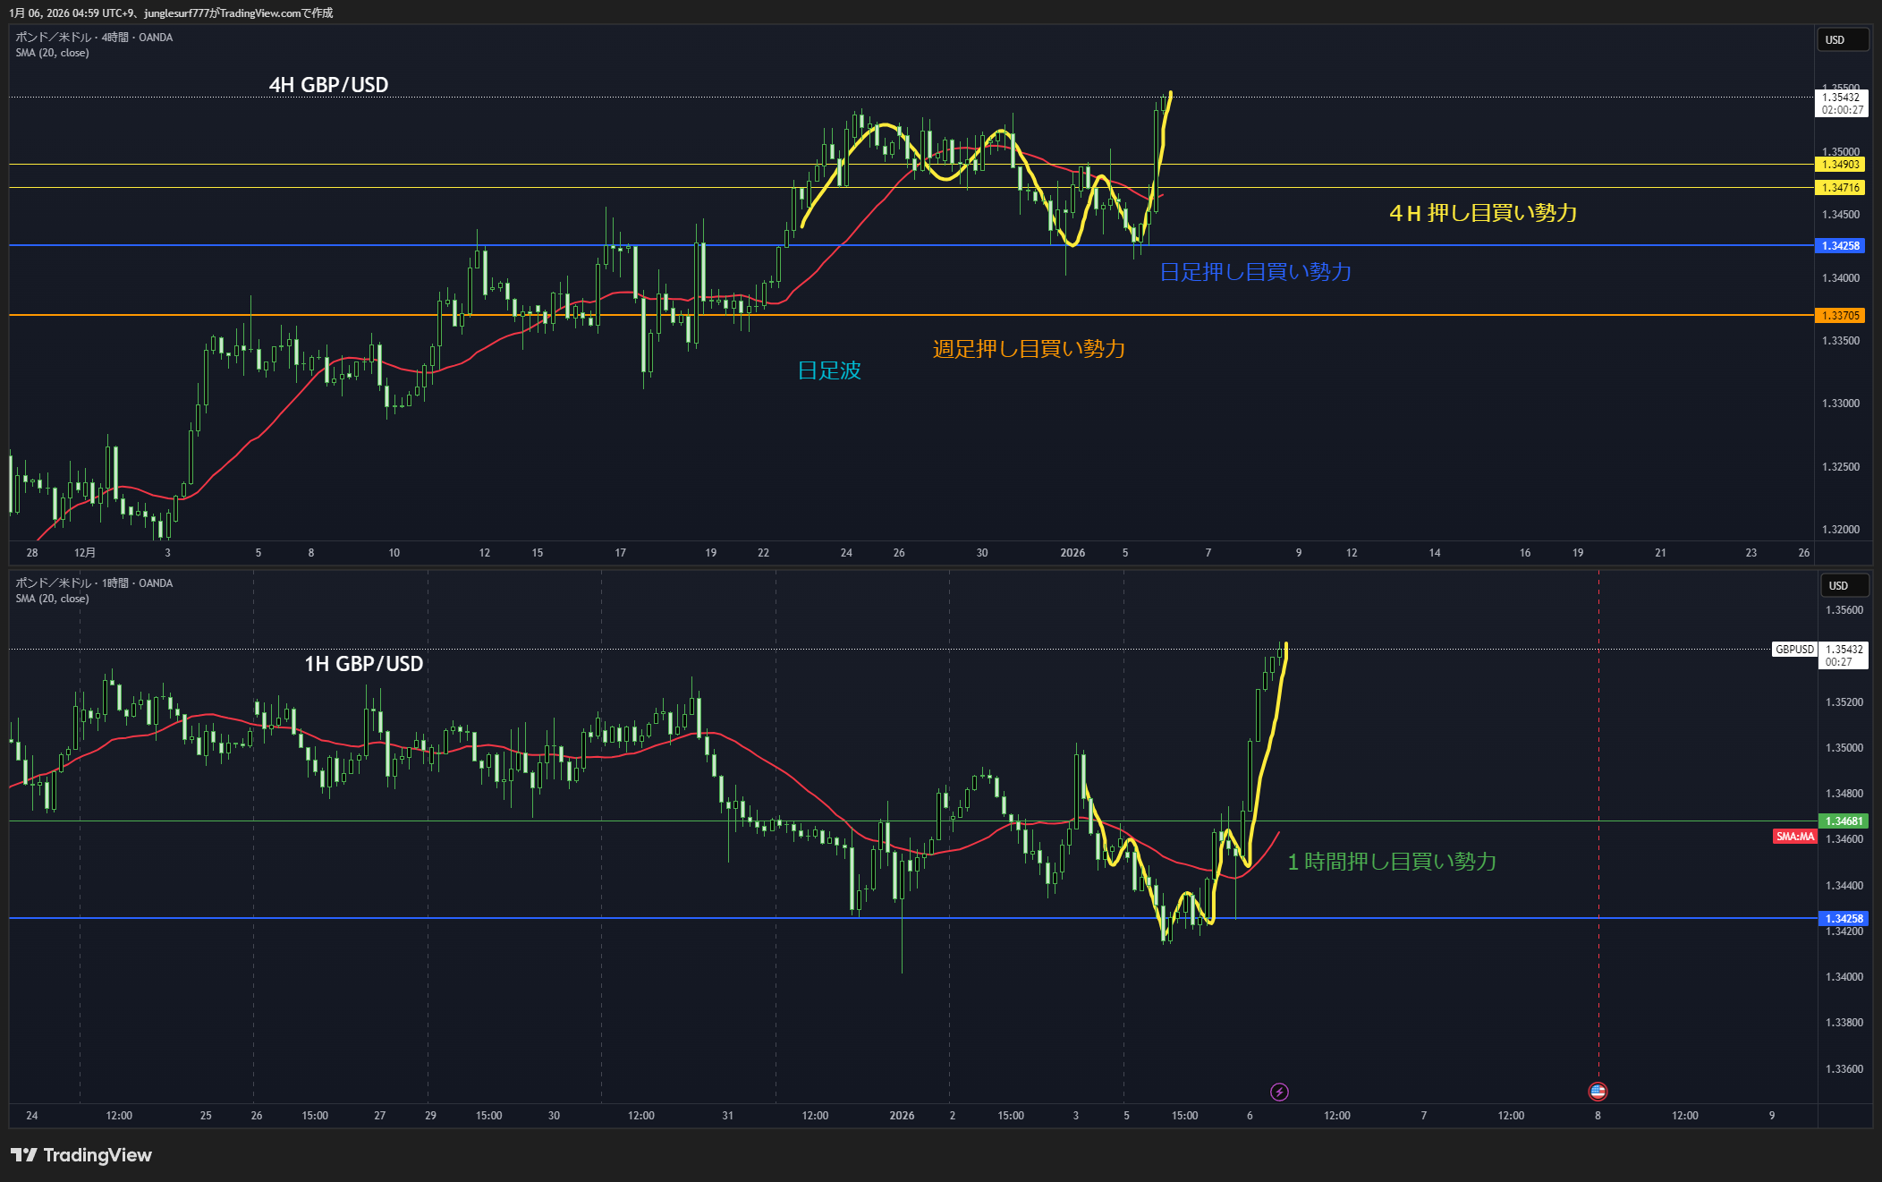The width and height of the screenshot is (1882, 1182).
Task: Select the blue 1.34258 label on 4H chart
Action: [1841, 246]
